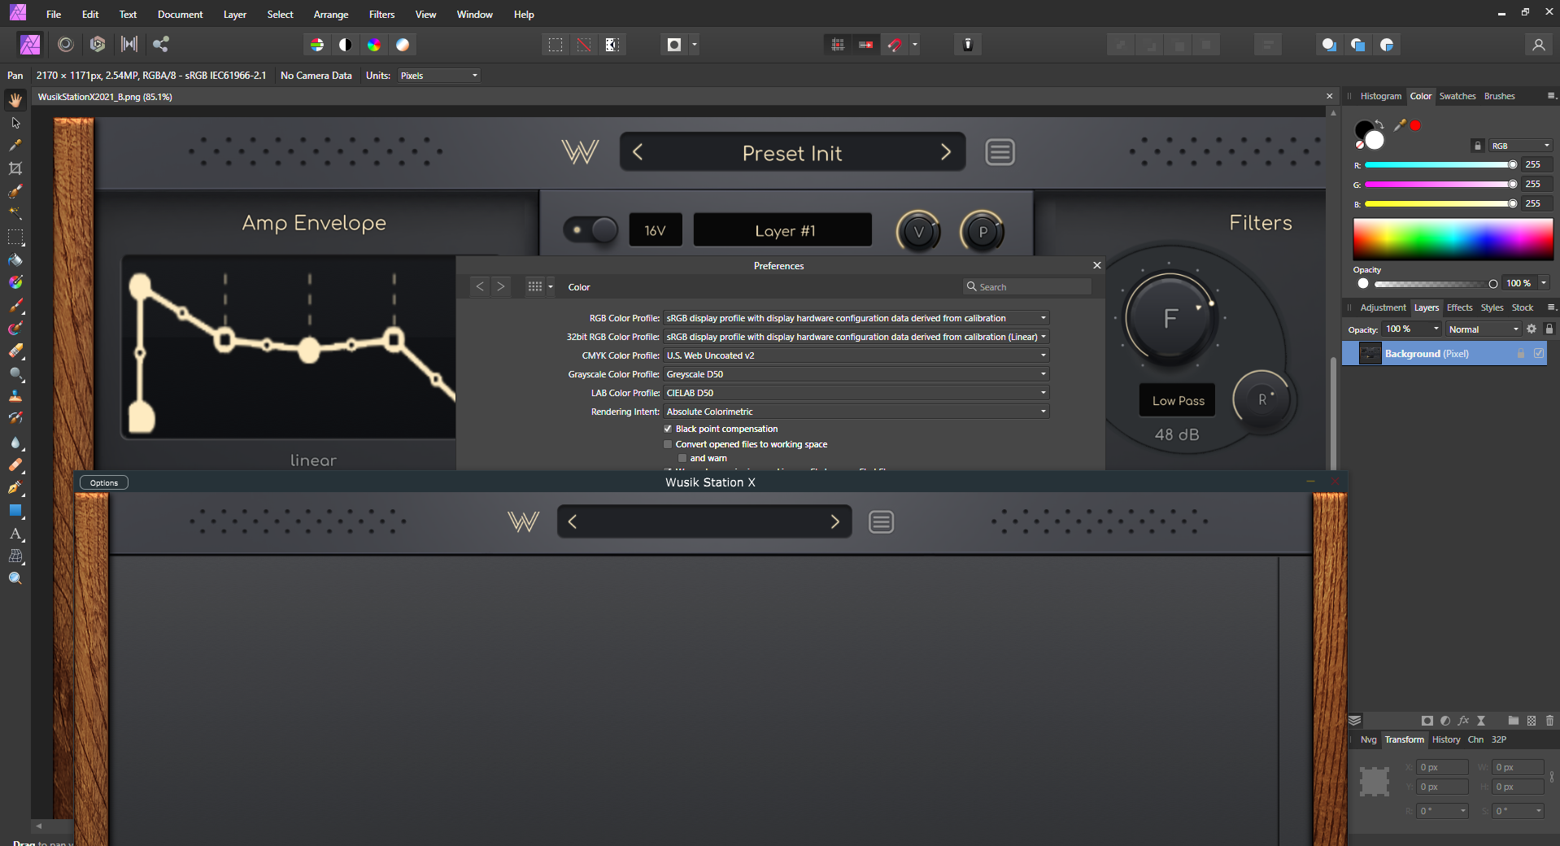Switch to the Histogram tab

point(1380,96)
